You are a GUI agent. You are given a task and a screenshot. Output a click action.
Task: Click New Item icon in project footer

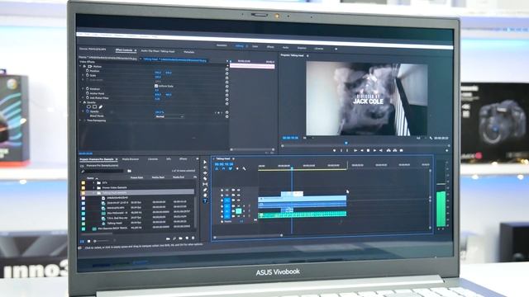(187, 238)
